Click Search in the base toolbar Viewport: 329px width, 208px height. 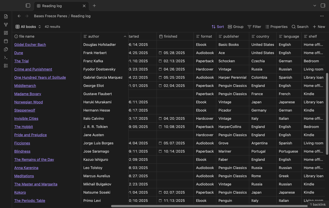pyautogui.click(x=300, y=27)
